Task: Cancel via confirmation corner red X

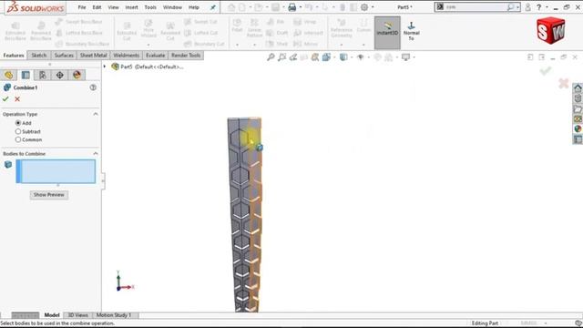Action: 564,83
